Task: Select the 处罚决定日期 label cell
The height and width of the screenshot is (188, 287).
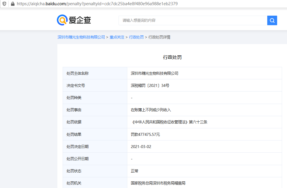Action: tap(95, 147)
